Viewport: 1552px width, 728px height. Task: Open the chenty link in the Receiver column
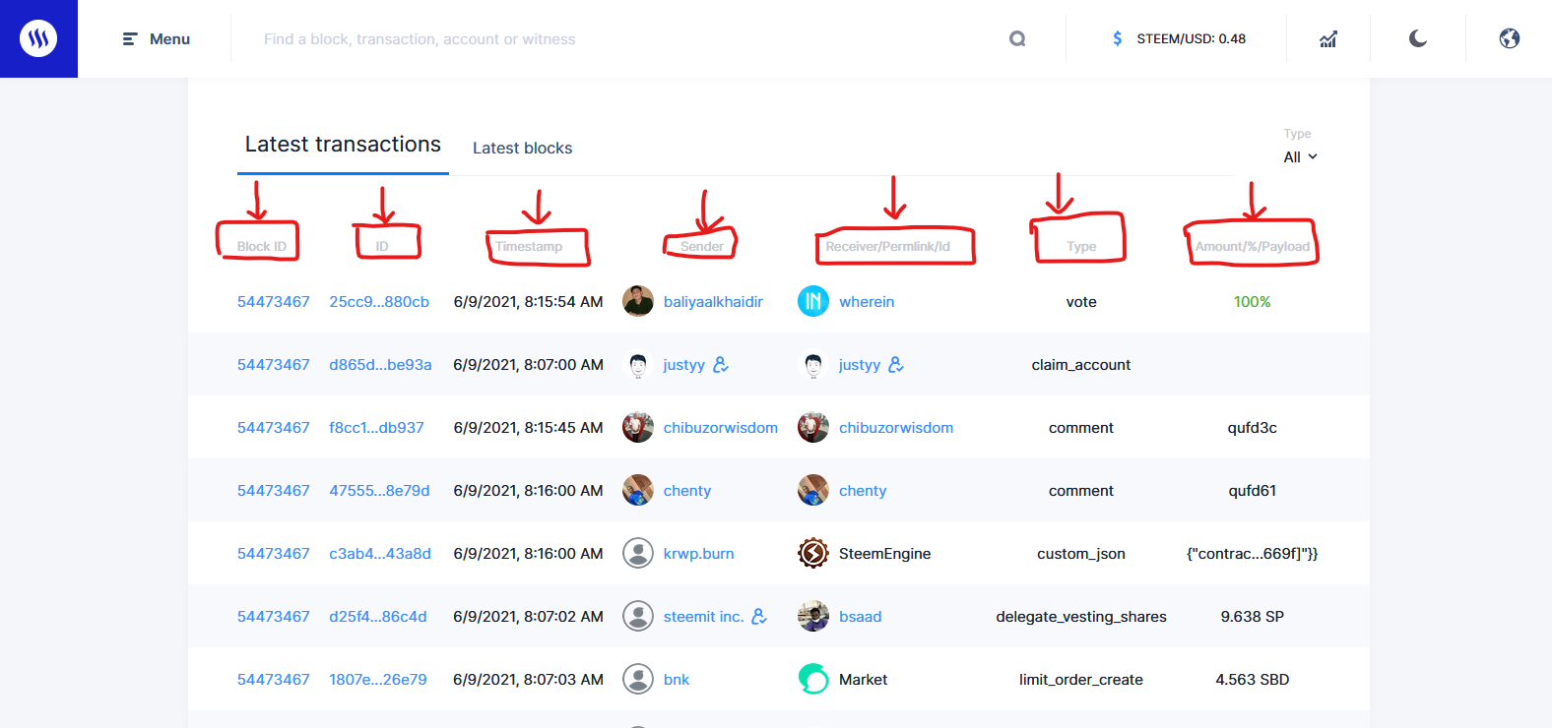(863, 491)
